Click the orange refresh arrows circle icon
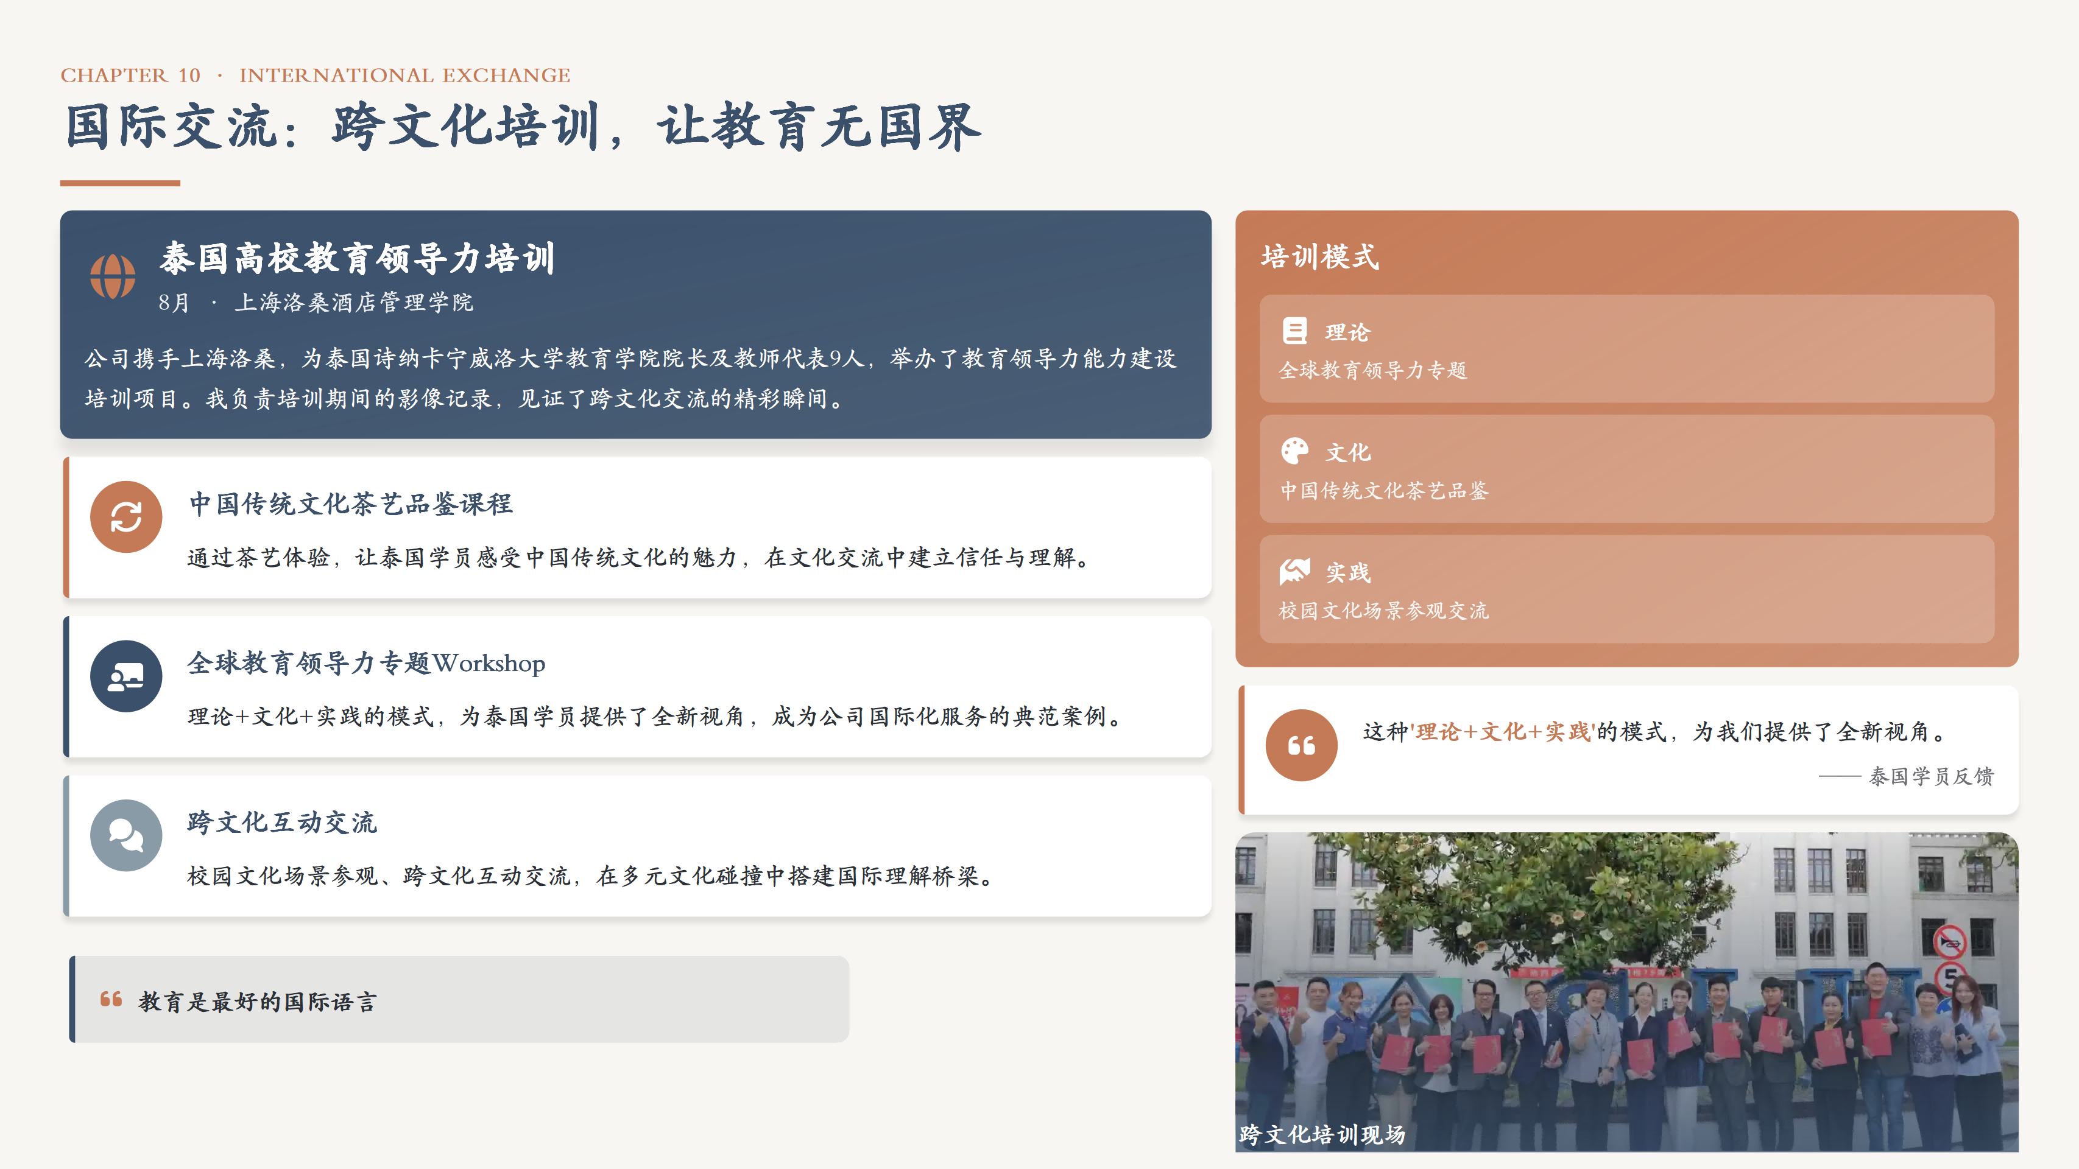 126,517
